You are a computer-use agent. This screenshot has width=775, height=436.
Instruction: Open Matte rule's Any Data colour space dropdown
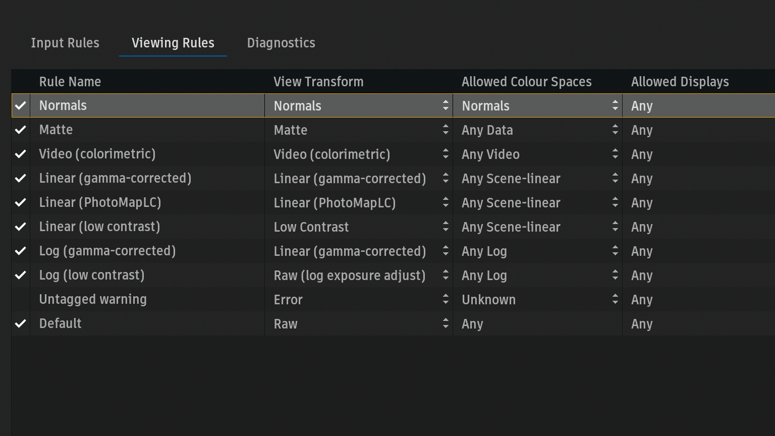click(615, 130)
